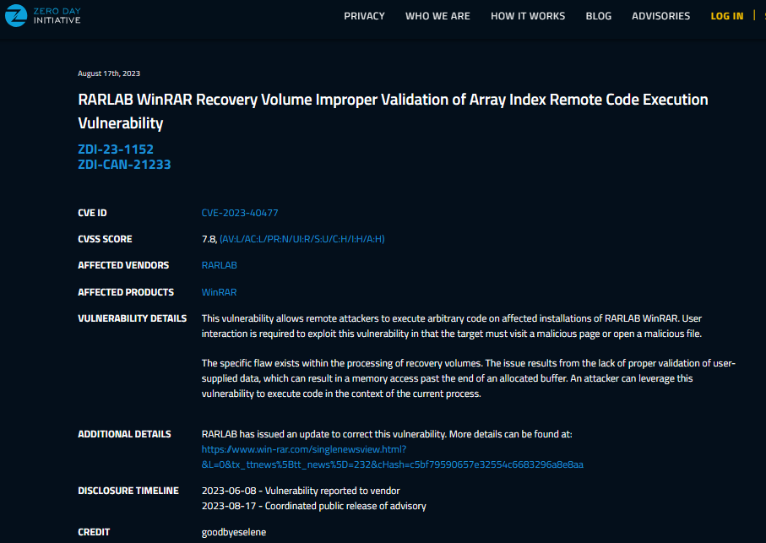Open the ZDI-23-1152 advisory ID link
Viewport: 766px width, 543px height.
[116, 149]
